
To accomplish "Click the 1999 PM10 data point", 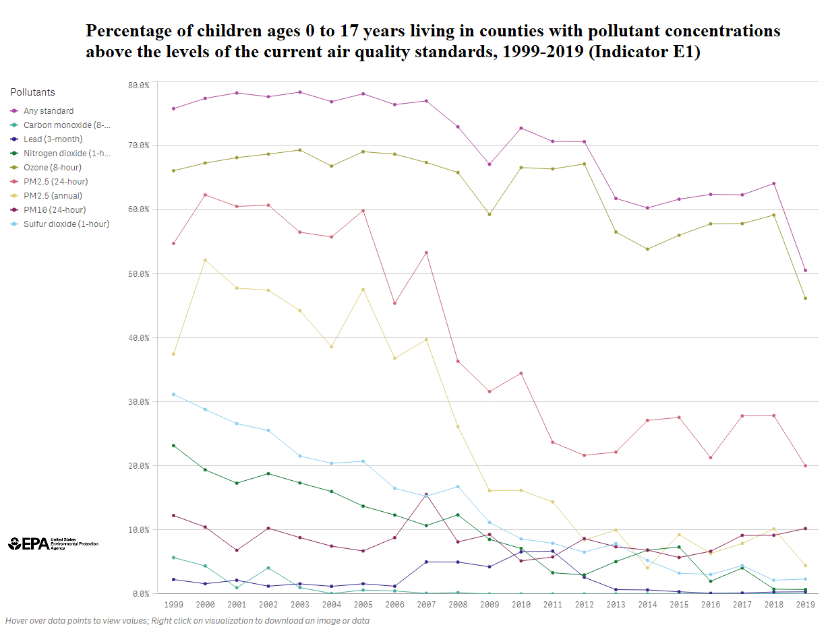I will tap(173, 515).
